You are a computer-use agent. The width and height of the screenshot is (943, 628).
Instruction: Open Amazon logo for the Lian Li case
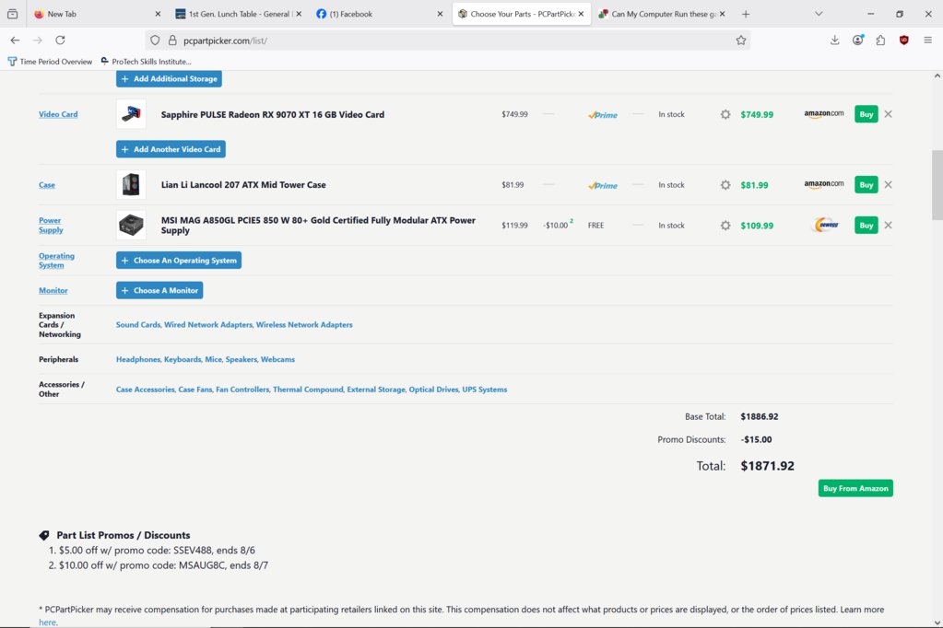(824, 184)
